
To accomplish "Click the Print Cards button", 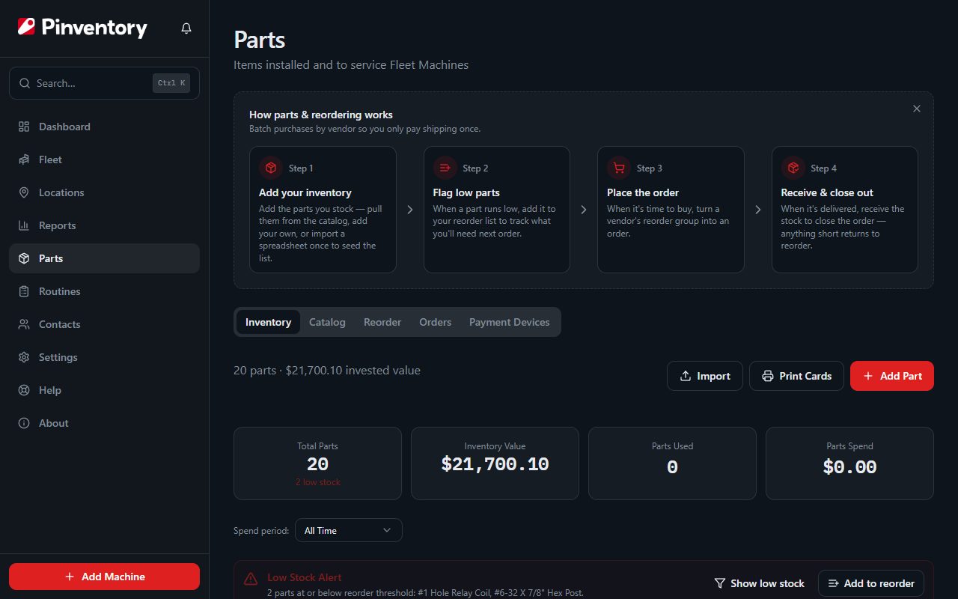I will pos(796,376).
